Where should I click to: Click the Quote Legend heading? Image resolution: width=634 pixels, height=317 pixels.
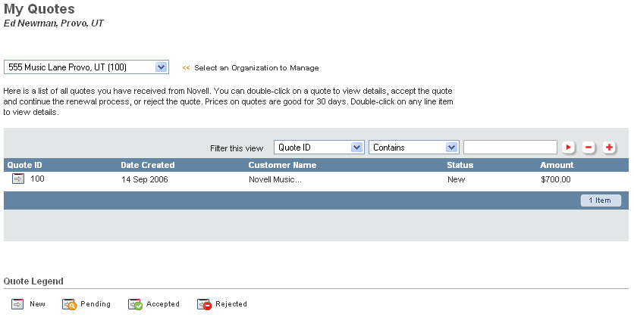click(x=33, y=281)
